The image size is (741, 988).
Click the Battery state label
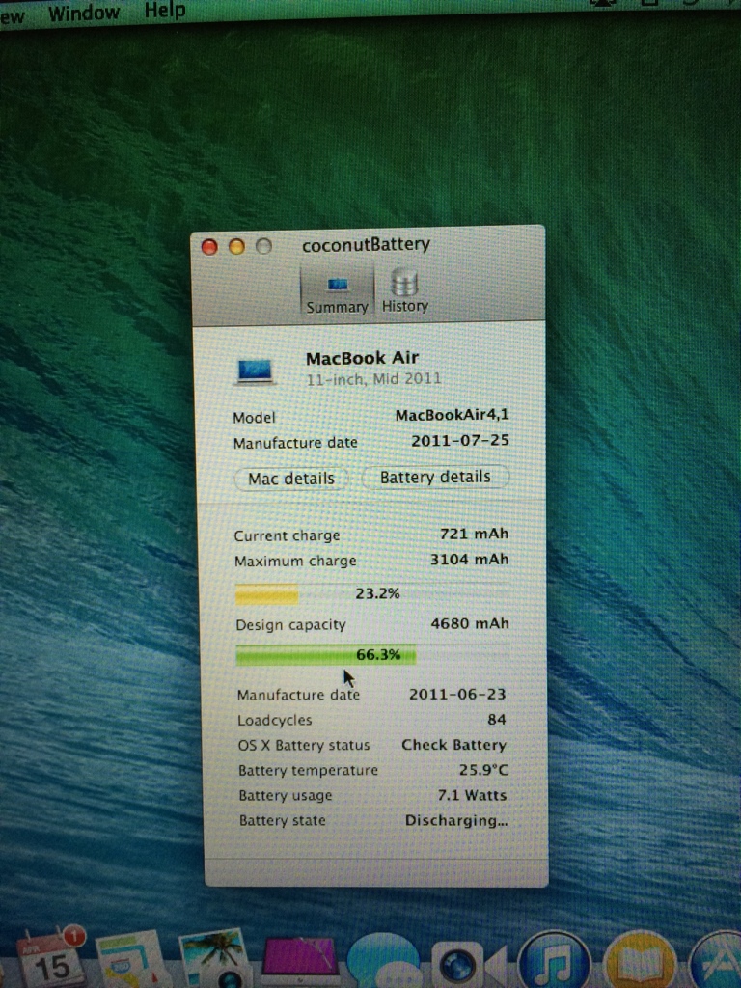coord(282,821)
